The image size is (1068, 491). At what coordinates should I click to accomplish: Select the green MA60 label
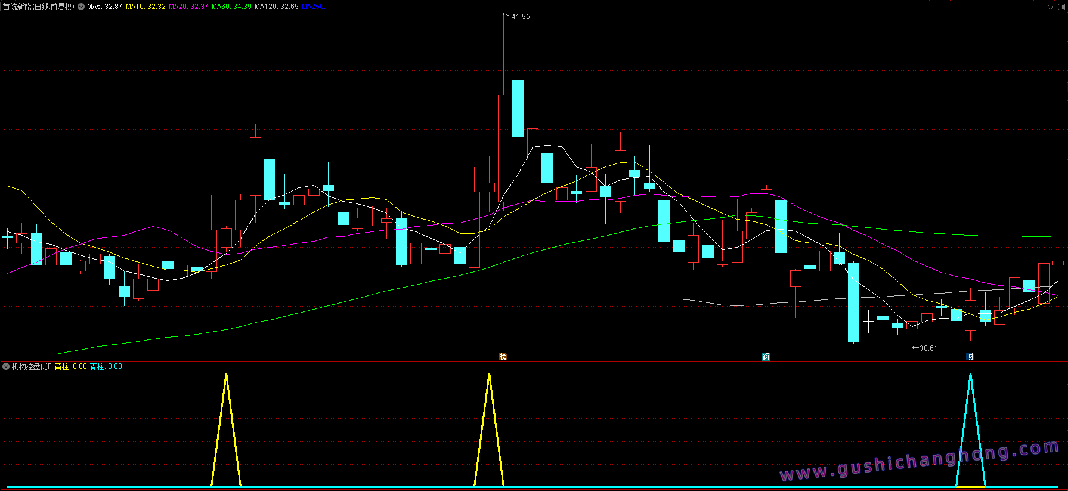[231, 7]
